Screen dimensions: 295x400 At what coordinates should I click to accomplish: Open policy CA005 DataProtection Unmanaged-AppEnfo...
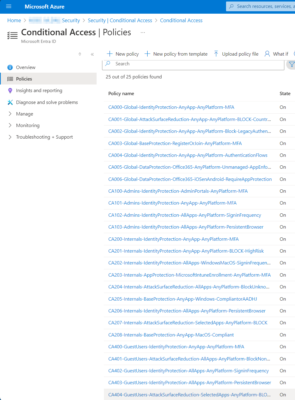point(190,167)
